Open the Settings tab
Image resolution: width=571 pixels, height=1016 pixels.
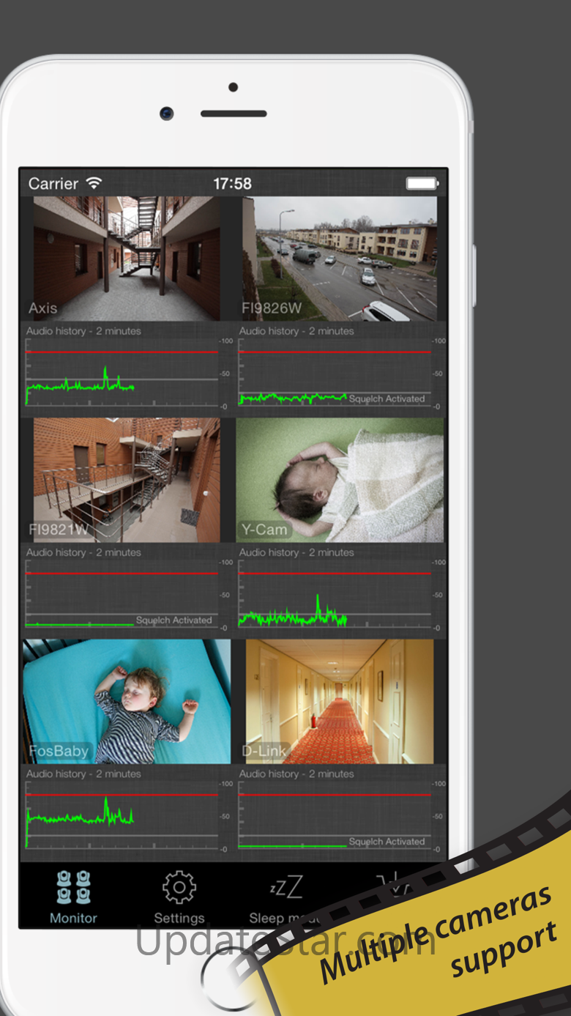pyautogui.click(x=179, y=897)
